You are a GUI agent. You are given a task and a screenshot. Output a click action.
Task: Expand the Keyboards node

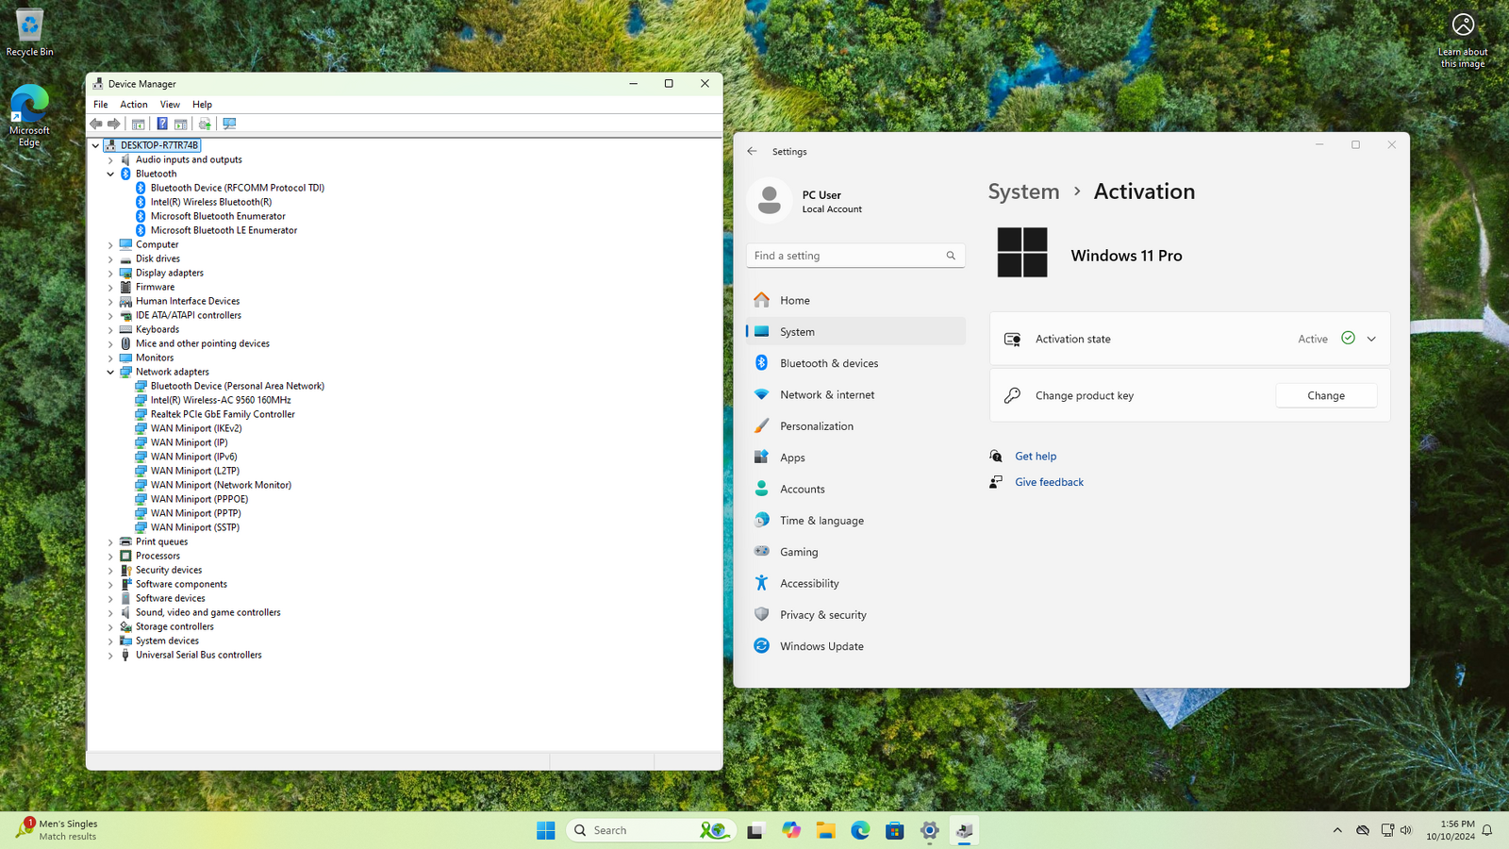pyautogui.click(x=110, y=329)
